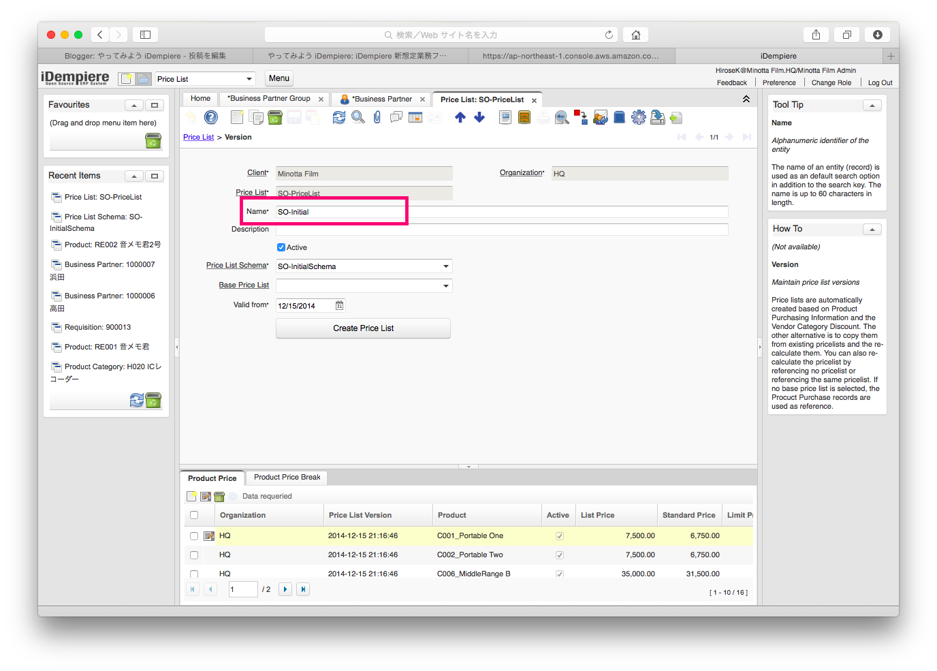Viewport: 937px width, 671px height.
Task: Click the Create Price List button
Action: [x=363, y=328]
